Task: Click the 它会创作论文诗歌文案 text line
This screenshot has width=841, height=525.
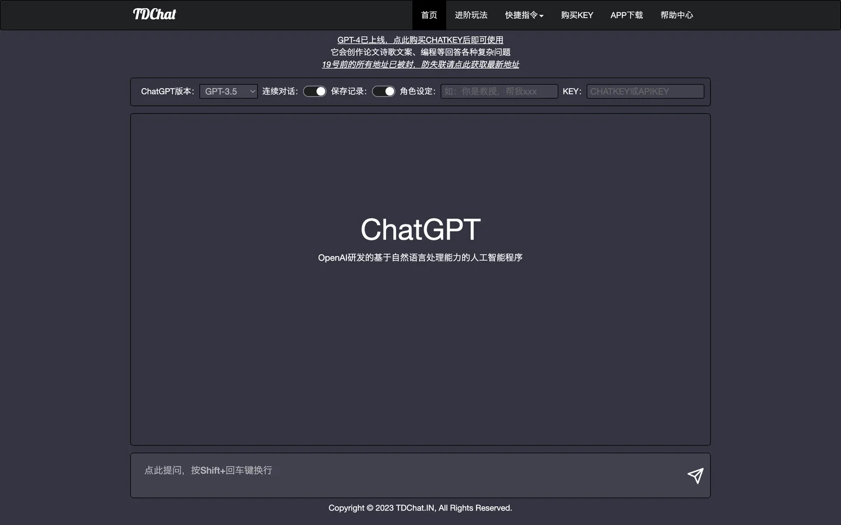Action: point(420,52)
